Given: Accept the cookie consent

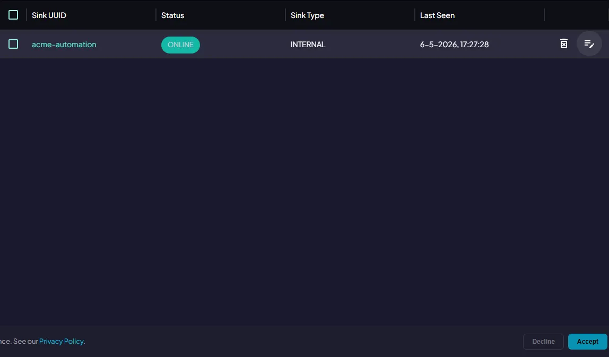Looking at the screenshot, I should [x=588, y=342].
